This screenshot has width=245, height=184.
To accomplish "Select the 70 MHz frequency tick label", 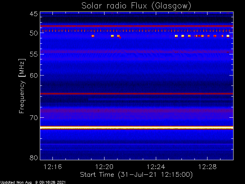I will click(x=33, y=117).
